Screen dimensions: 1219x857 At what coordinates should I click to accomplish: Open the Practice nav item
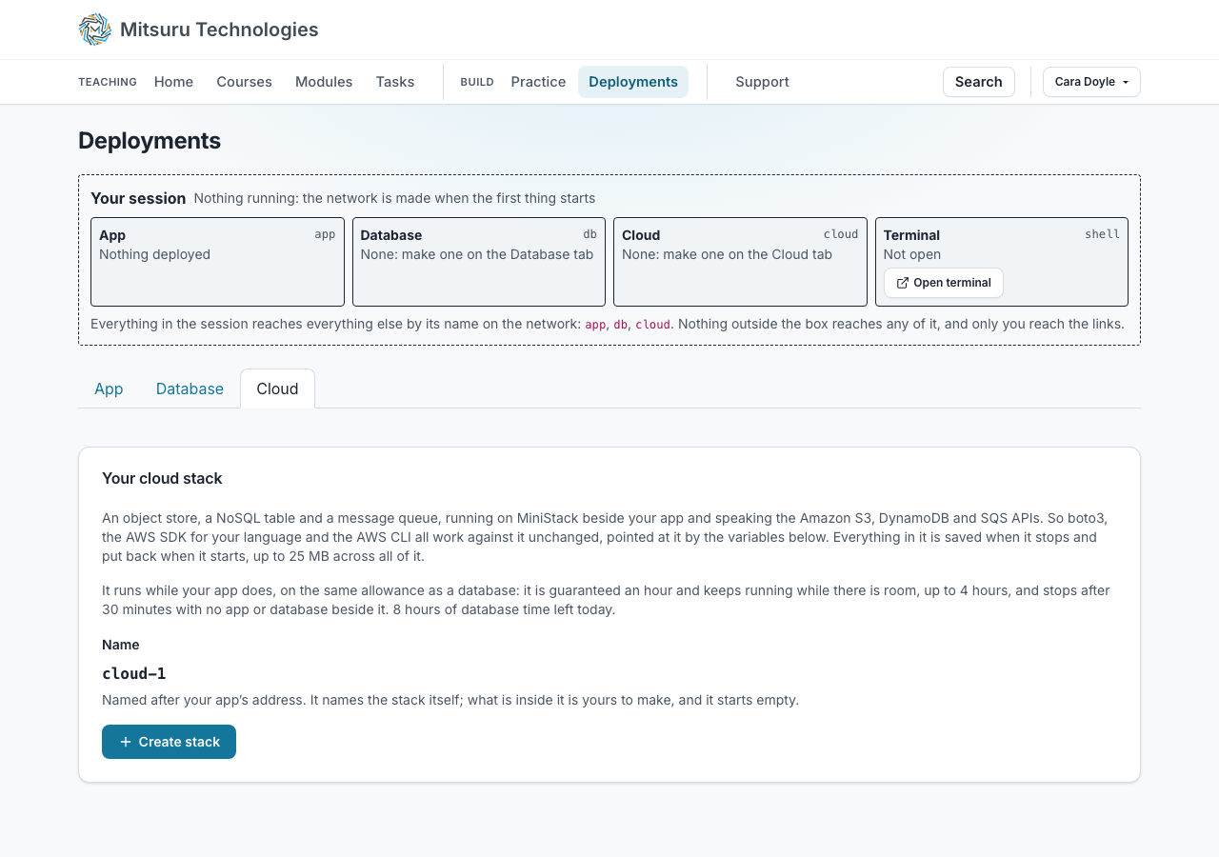point(538,82)
